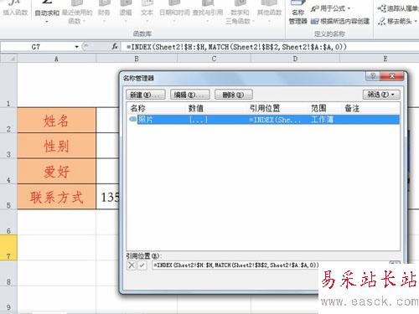Open the AutoSum (自动求和) dropdown arrow
Screen dimensions: 419x314
[47, 22]
